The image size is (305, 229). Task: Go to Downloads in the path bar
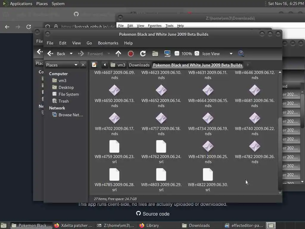point(139,65)
